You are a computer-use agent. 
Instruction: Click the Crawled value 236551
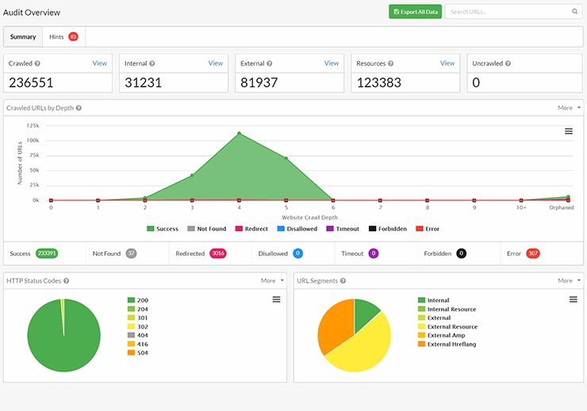31,82
